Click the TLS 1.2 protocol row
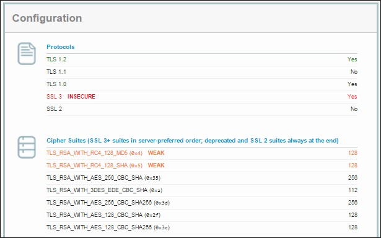This screenshot has width=381, height=238. [202, 59]
